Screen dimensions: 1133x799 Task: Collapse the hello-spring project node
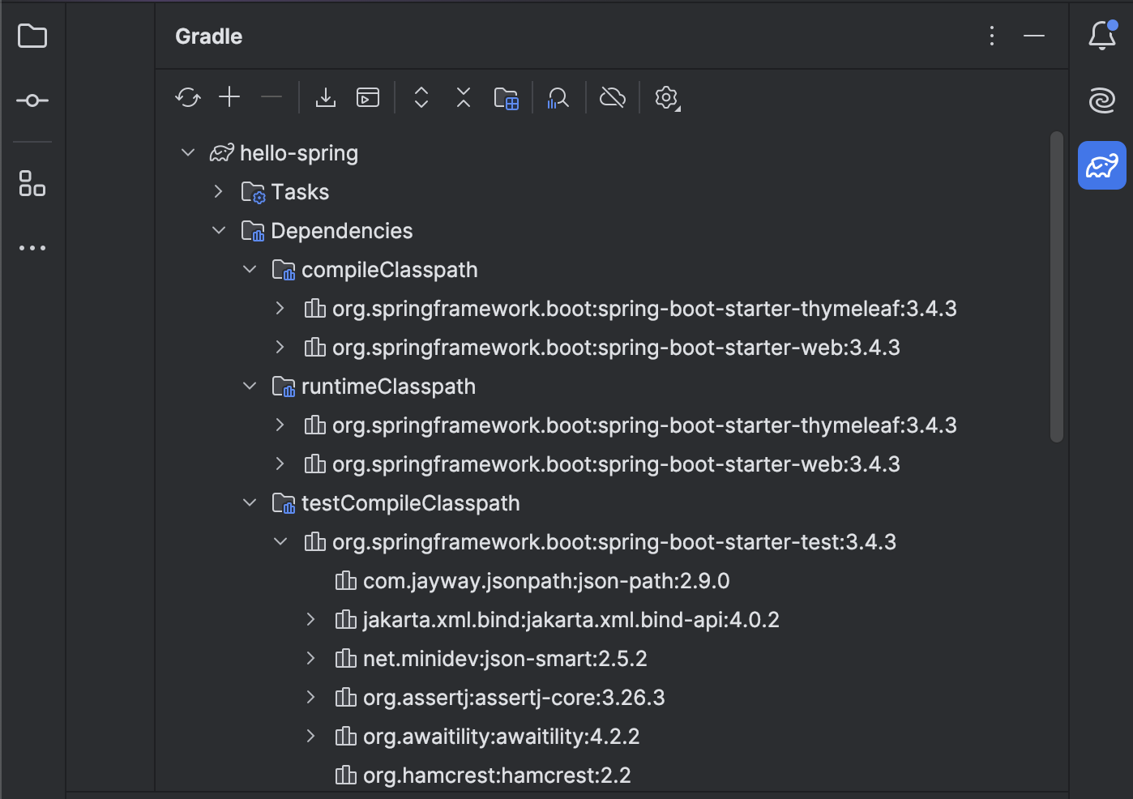[188, 152]
